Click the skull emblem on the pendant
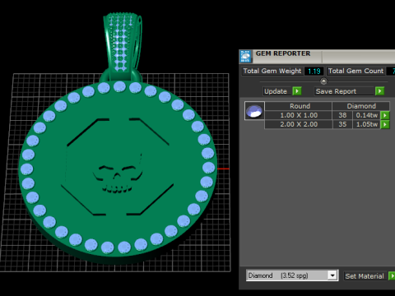This screenshot has height=296, width=395. point(117,178)
